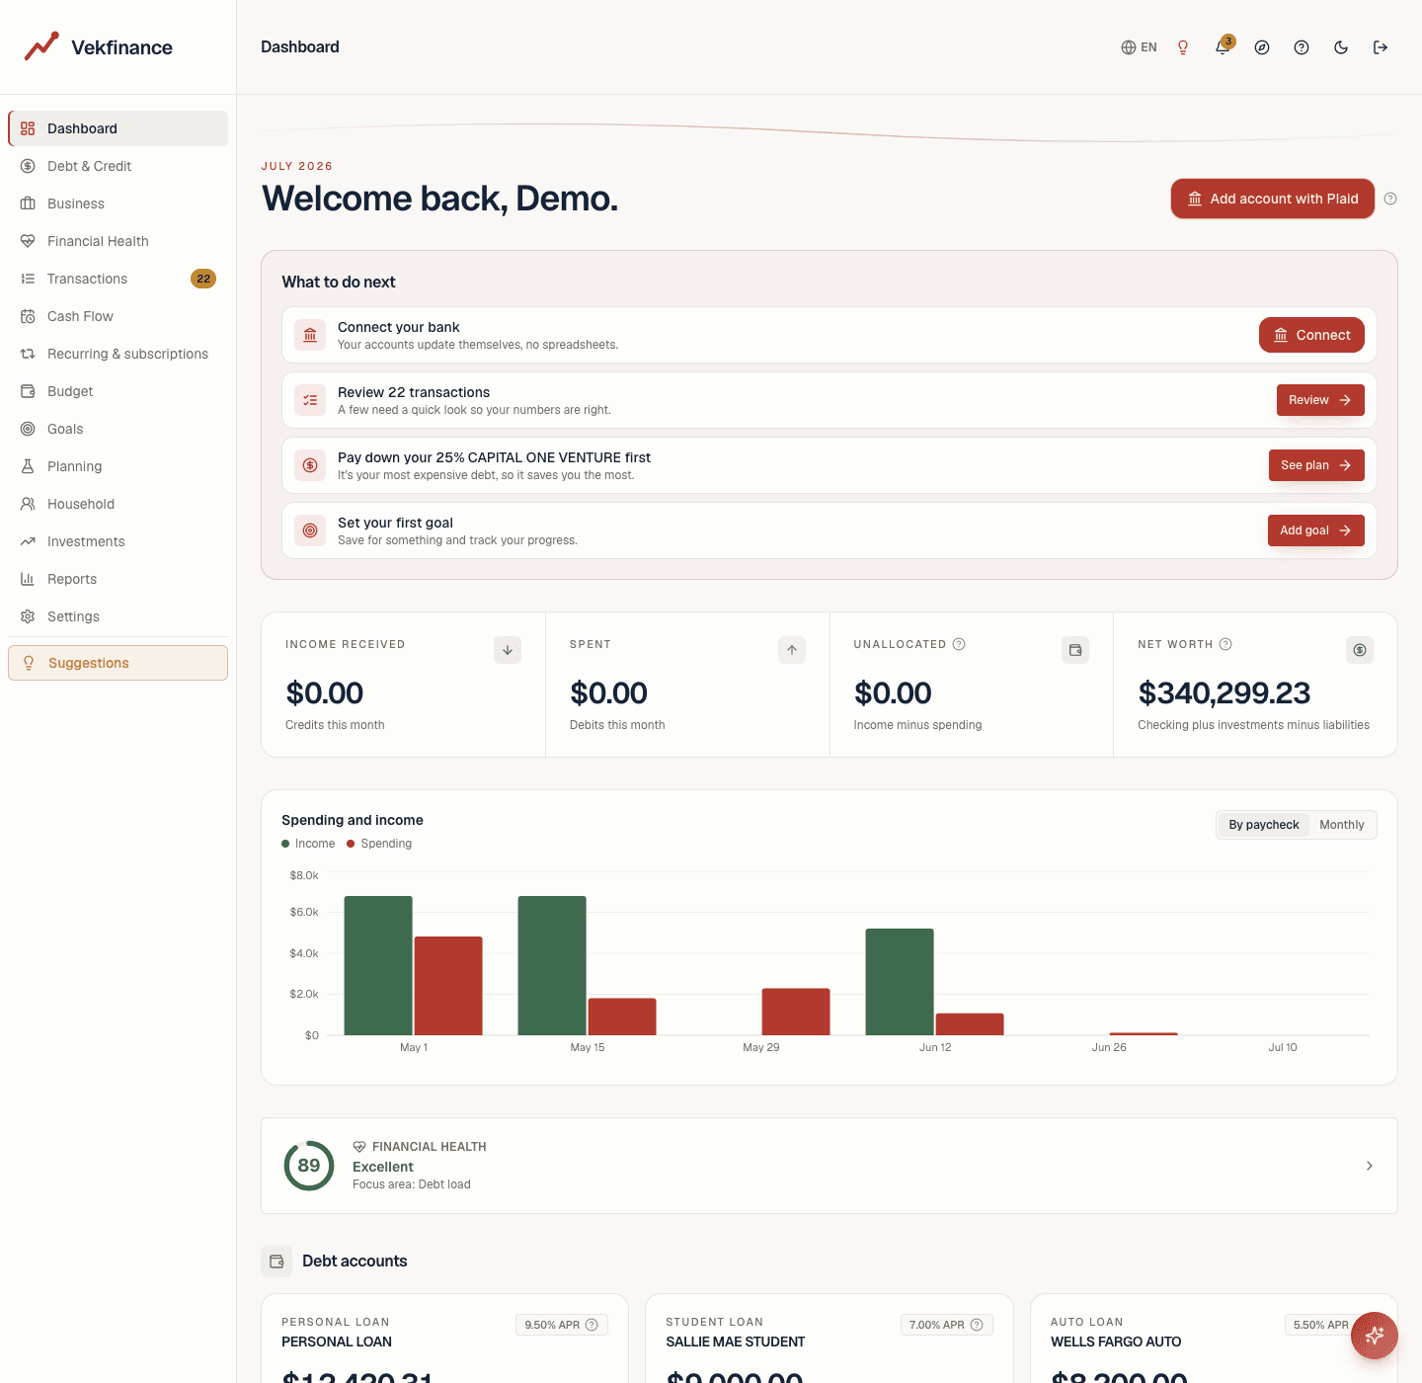This screenshot has width=1422, height=1383.
Task: Open the Wells Fargo Auto card
Action: [x=1214, y=1339]
